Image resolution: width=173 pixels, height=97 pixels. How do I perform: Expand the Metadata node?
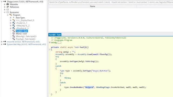[x=5, y=4]
